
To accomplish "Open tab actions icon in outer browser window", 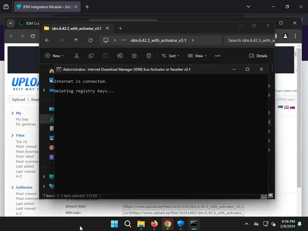I will pos(6,7).
